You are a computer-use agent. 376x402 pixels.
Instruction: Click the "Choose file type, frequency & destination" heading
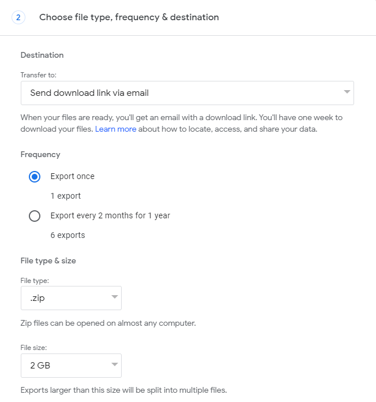(129, 17)
